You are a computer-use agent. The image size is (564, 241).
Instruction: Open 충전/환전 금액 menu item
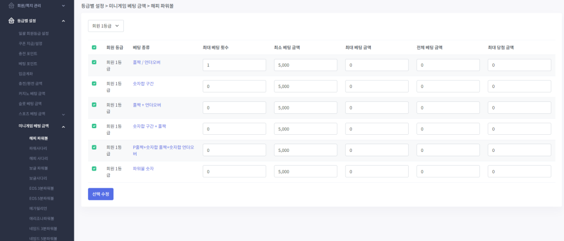point(31,83)
